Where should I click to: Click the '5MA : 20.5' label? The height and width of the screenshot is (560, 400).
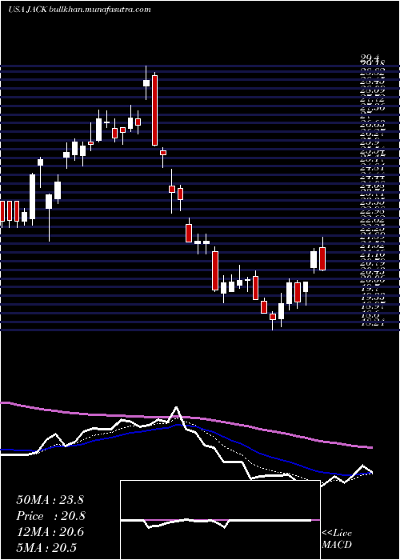(46, 548)
